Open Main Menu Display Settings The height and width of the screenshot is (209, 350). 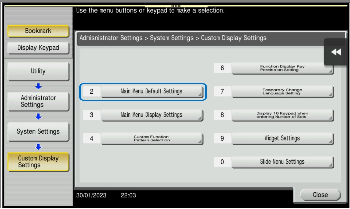point(152,115)
